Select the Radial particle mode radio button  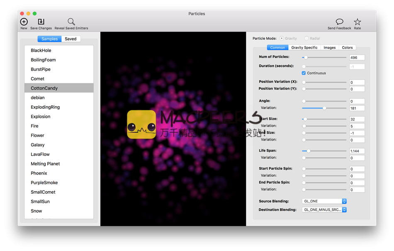306,39
